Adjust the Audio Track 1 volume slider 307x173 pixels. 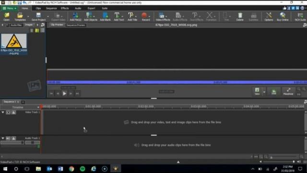coord(12,143)
